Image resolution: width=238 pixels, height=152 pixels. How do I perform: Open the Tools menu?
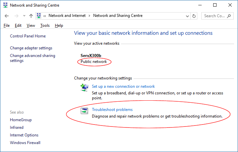pyautogui.click(x=45, y=25)
